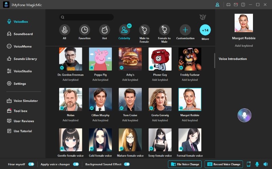Select the Hot flame category icon

[104, 30]
